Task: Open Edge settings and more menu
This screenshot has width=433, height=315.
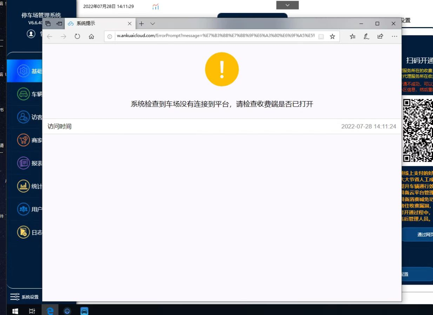Action: coord(394,36)
